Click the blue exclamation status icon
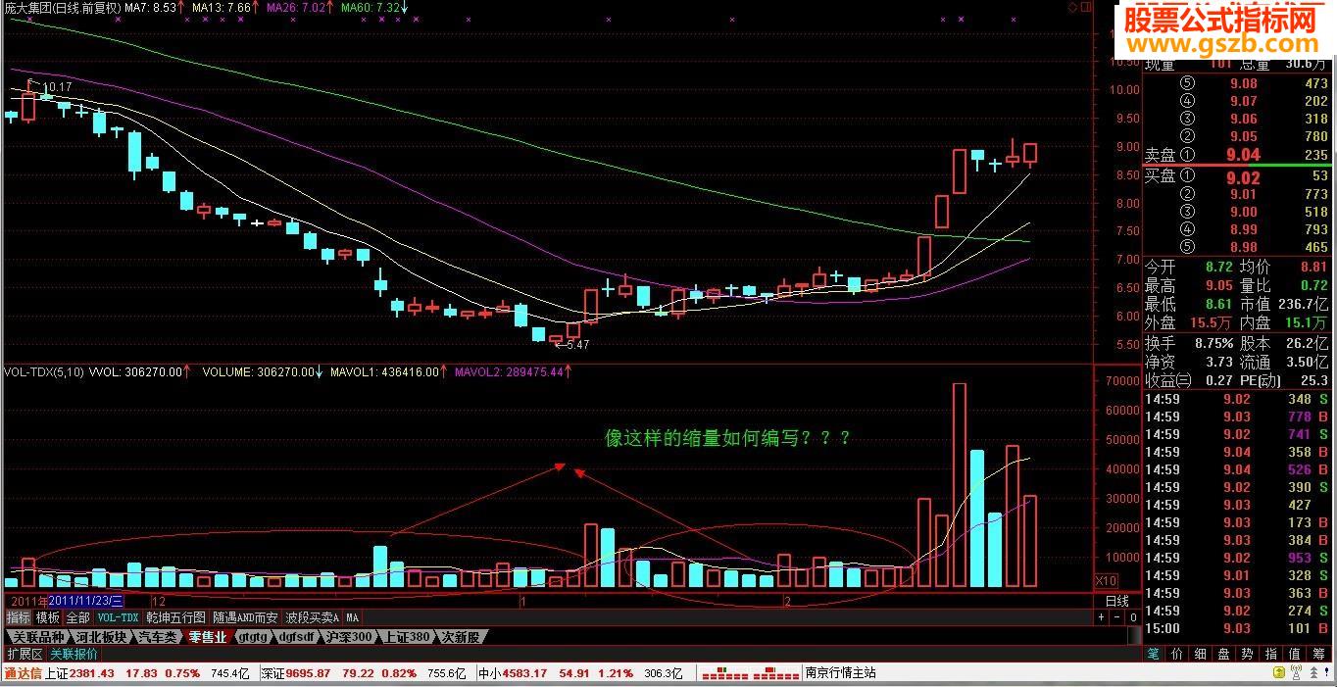This screenshot has width=1337, height=687. 1326,672
